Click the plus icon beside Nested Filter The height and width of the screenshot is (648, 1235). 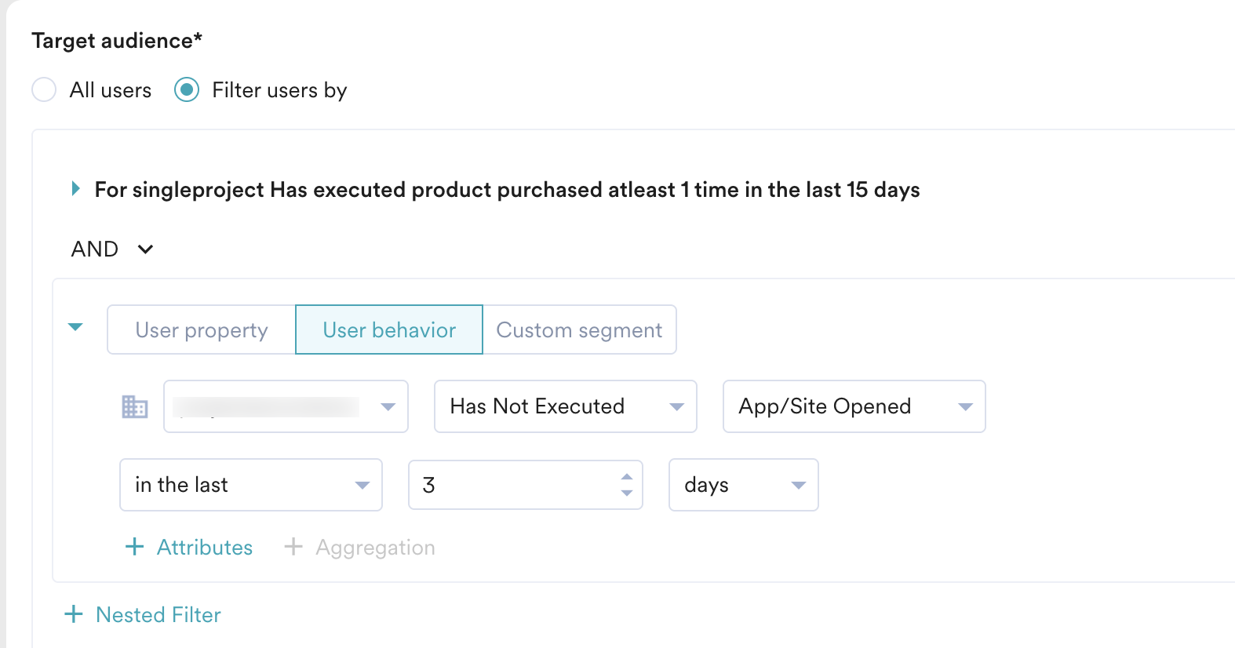point(73,614)
